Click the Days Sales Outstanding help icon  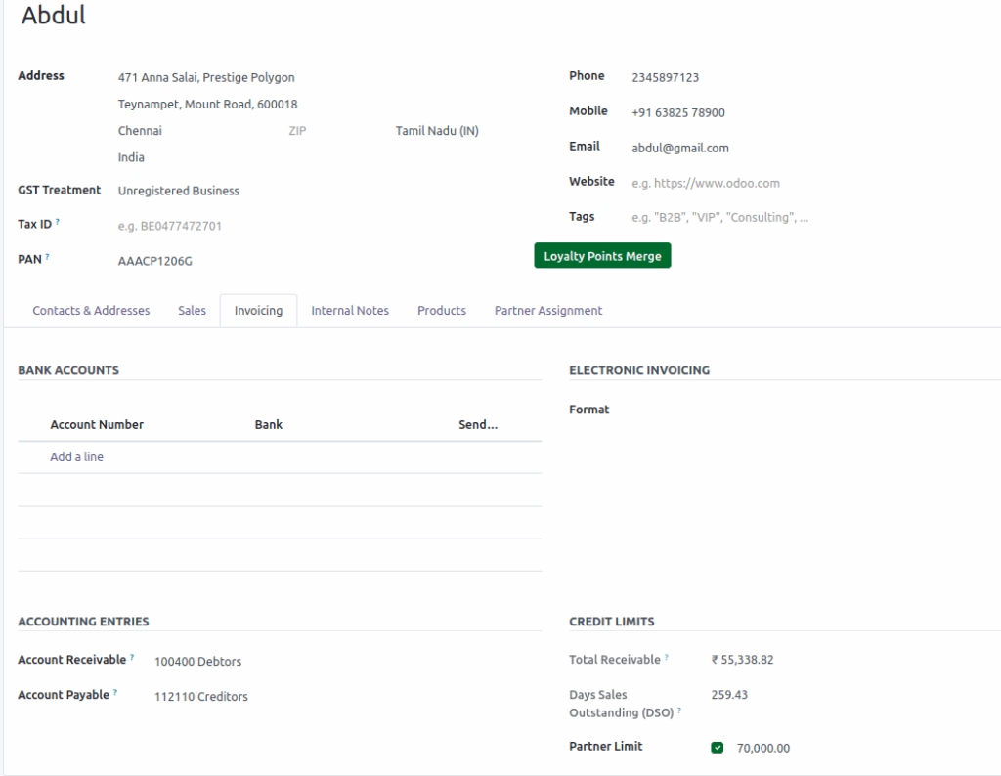click(x=679, y=711)
